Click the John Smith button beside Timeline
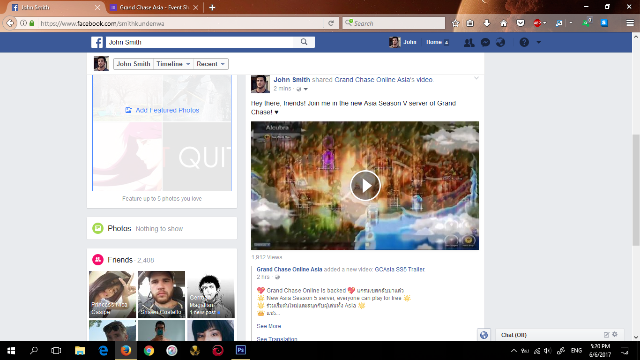This screenshot has width=640, height=360. 134,64
